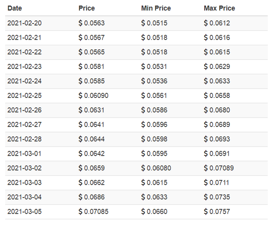Click the Max Price column header
274x233 pixels.
[219, 8]
